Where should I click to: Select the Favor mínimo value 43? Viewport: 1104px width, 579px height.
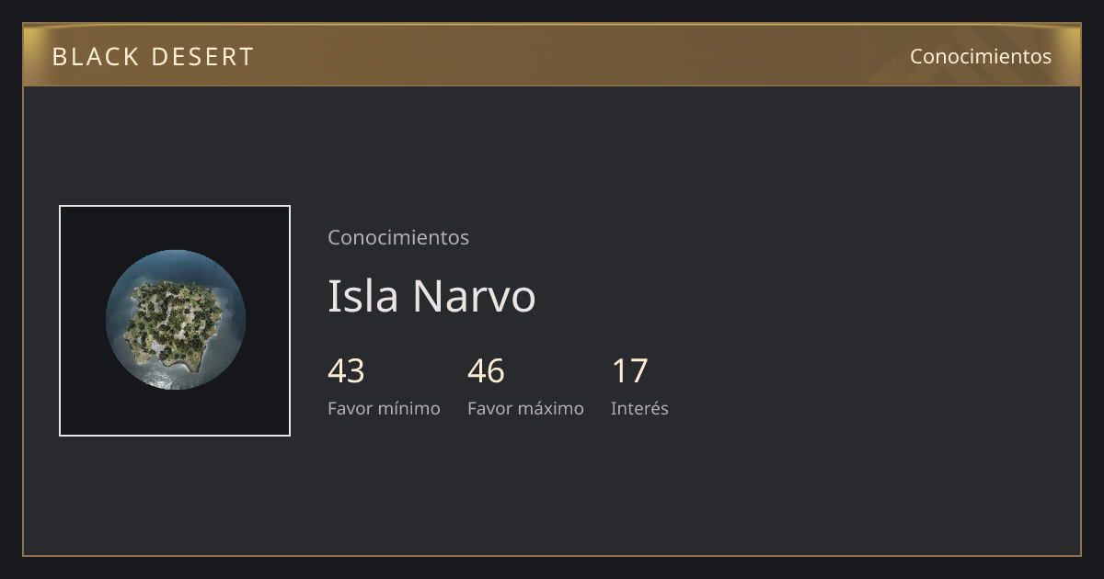(x=346, y=371)
